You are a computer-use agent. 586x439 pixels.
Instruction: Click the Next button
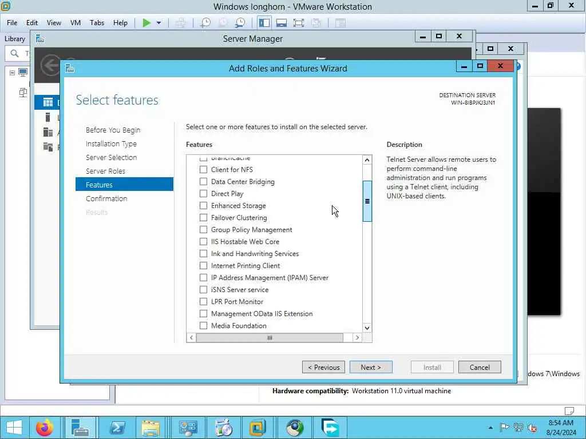(x=371, y=368)
